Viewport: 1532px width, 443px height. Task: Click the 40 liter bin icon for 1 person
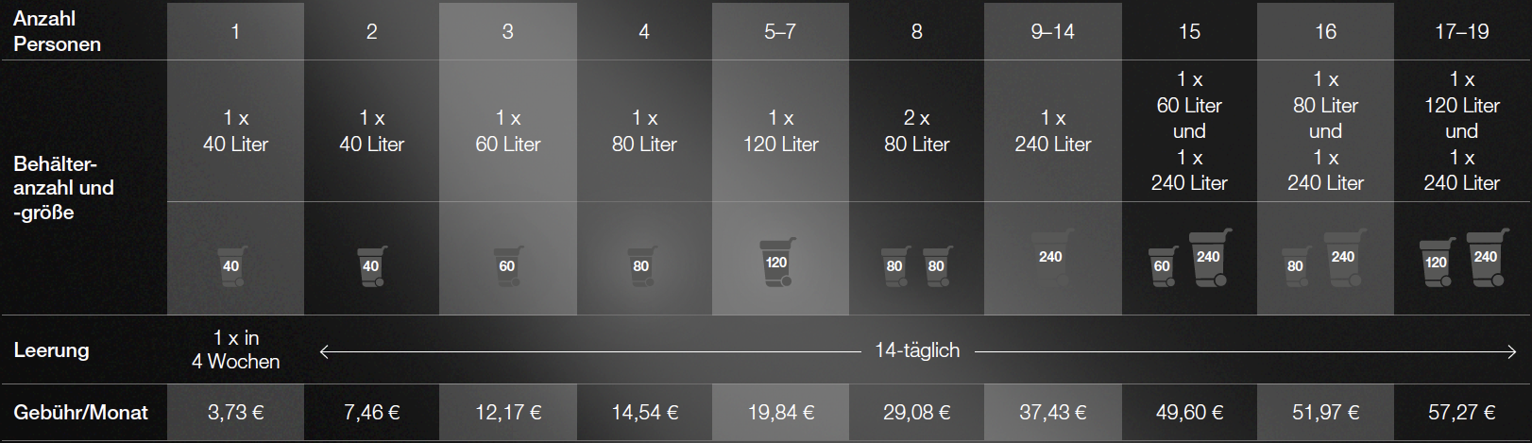point(231,266)
